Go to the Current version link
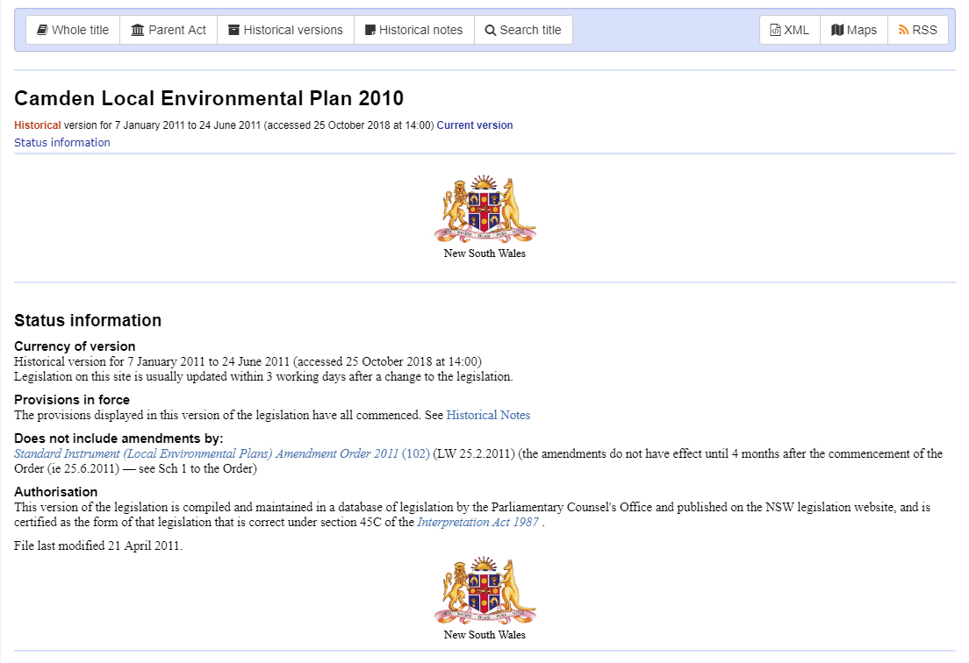Screen dimensions: 969x663 475,125
